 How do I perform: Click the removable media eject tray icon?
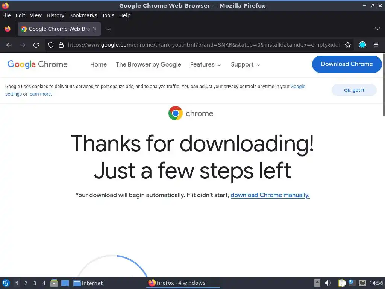(317, 283)
